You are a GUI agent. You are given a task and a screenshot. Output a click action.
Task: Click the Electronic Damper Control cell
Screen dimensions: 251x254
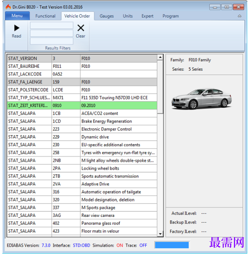pyautogui.click(x=119, y=129)
